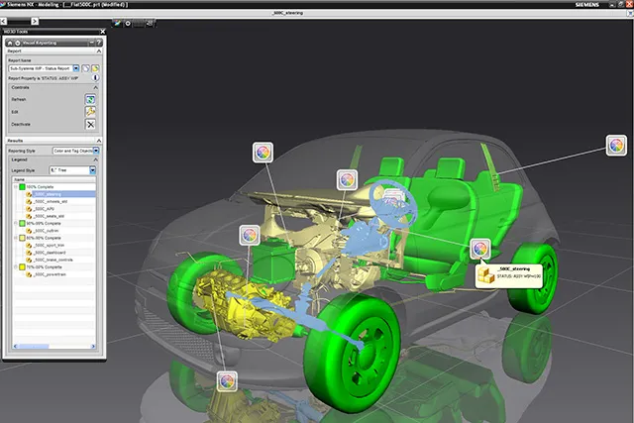
Task: Click the component icon of _500C_powertrain
Action: (29, 274)
